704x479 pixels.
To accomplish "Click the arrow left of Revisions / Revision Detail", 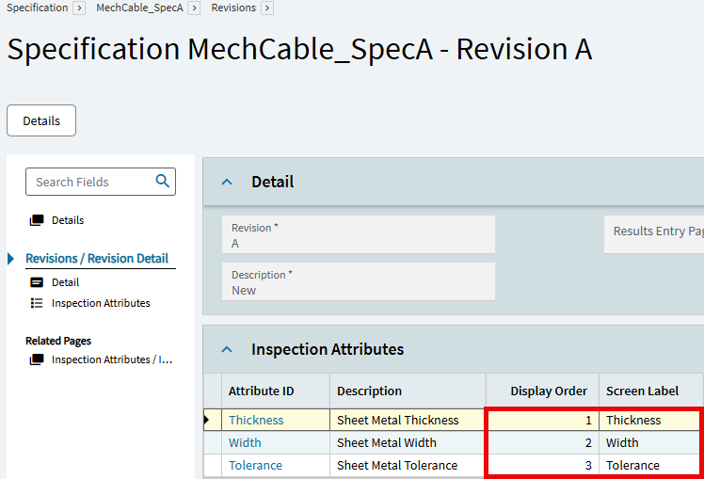I will (11, 259).
